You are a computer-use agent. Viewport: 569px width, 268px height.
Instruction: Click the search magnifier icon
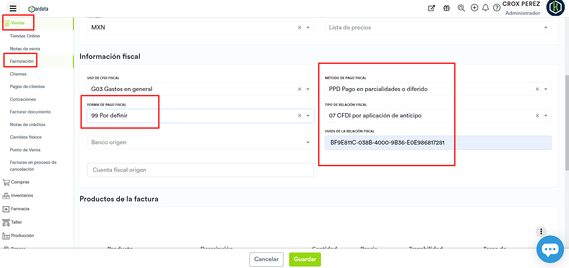pos(461,8)
